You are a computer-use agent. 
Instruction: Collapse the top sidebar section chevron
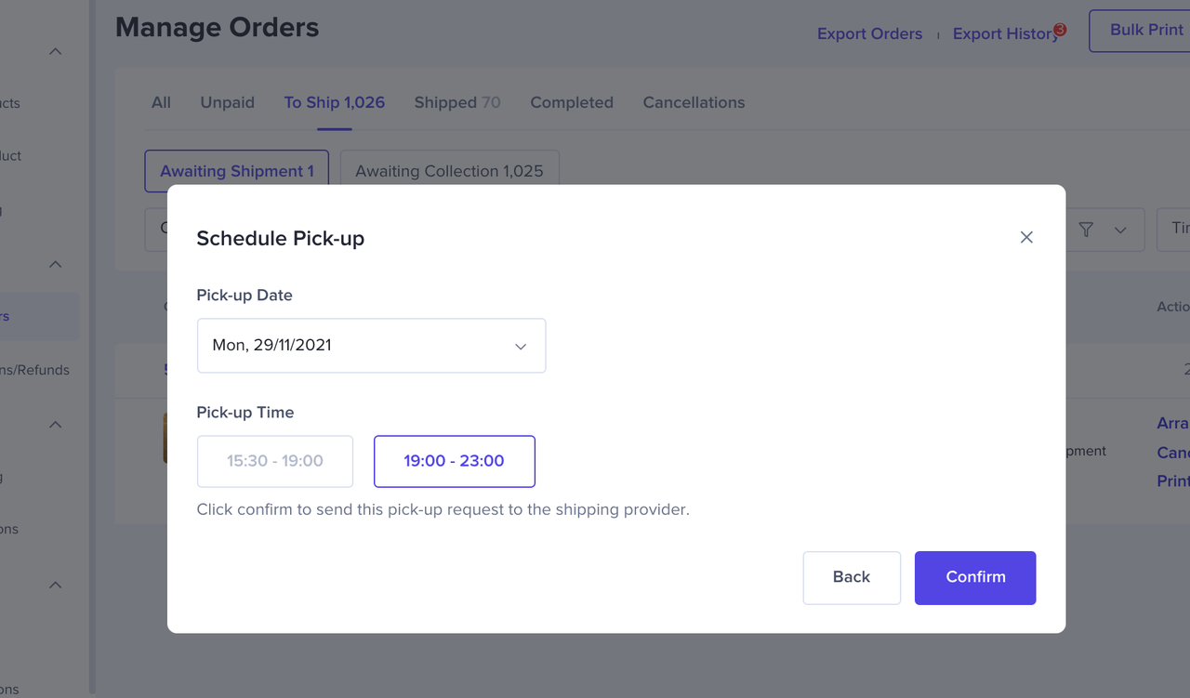(56, 51)
